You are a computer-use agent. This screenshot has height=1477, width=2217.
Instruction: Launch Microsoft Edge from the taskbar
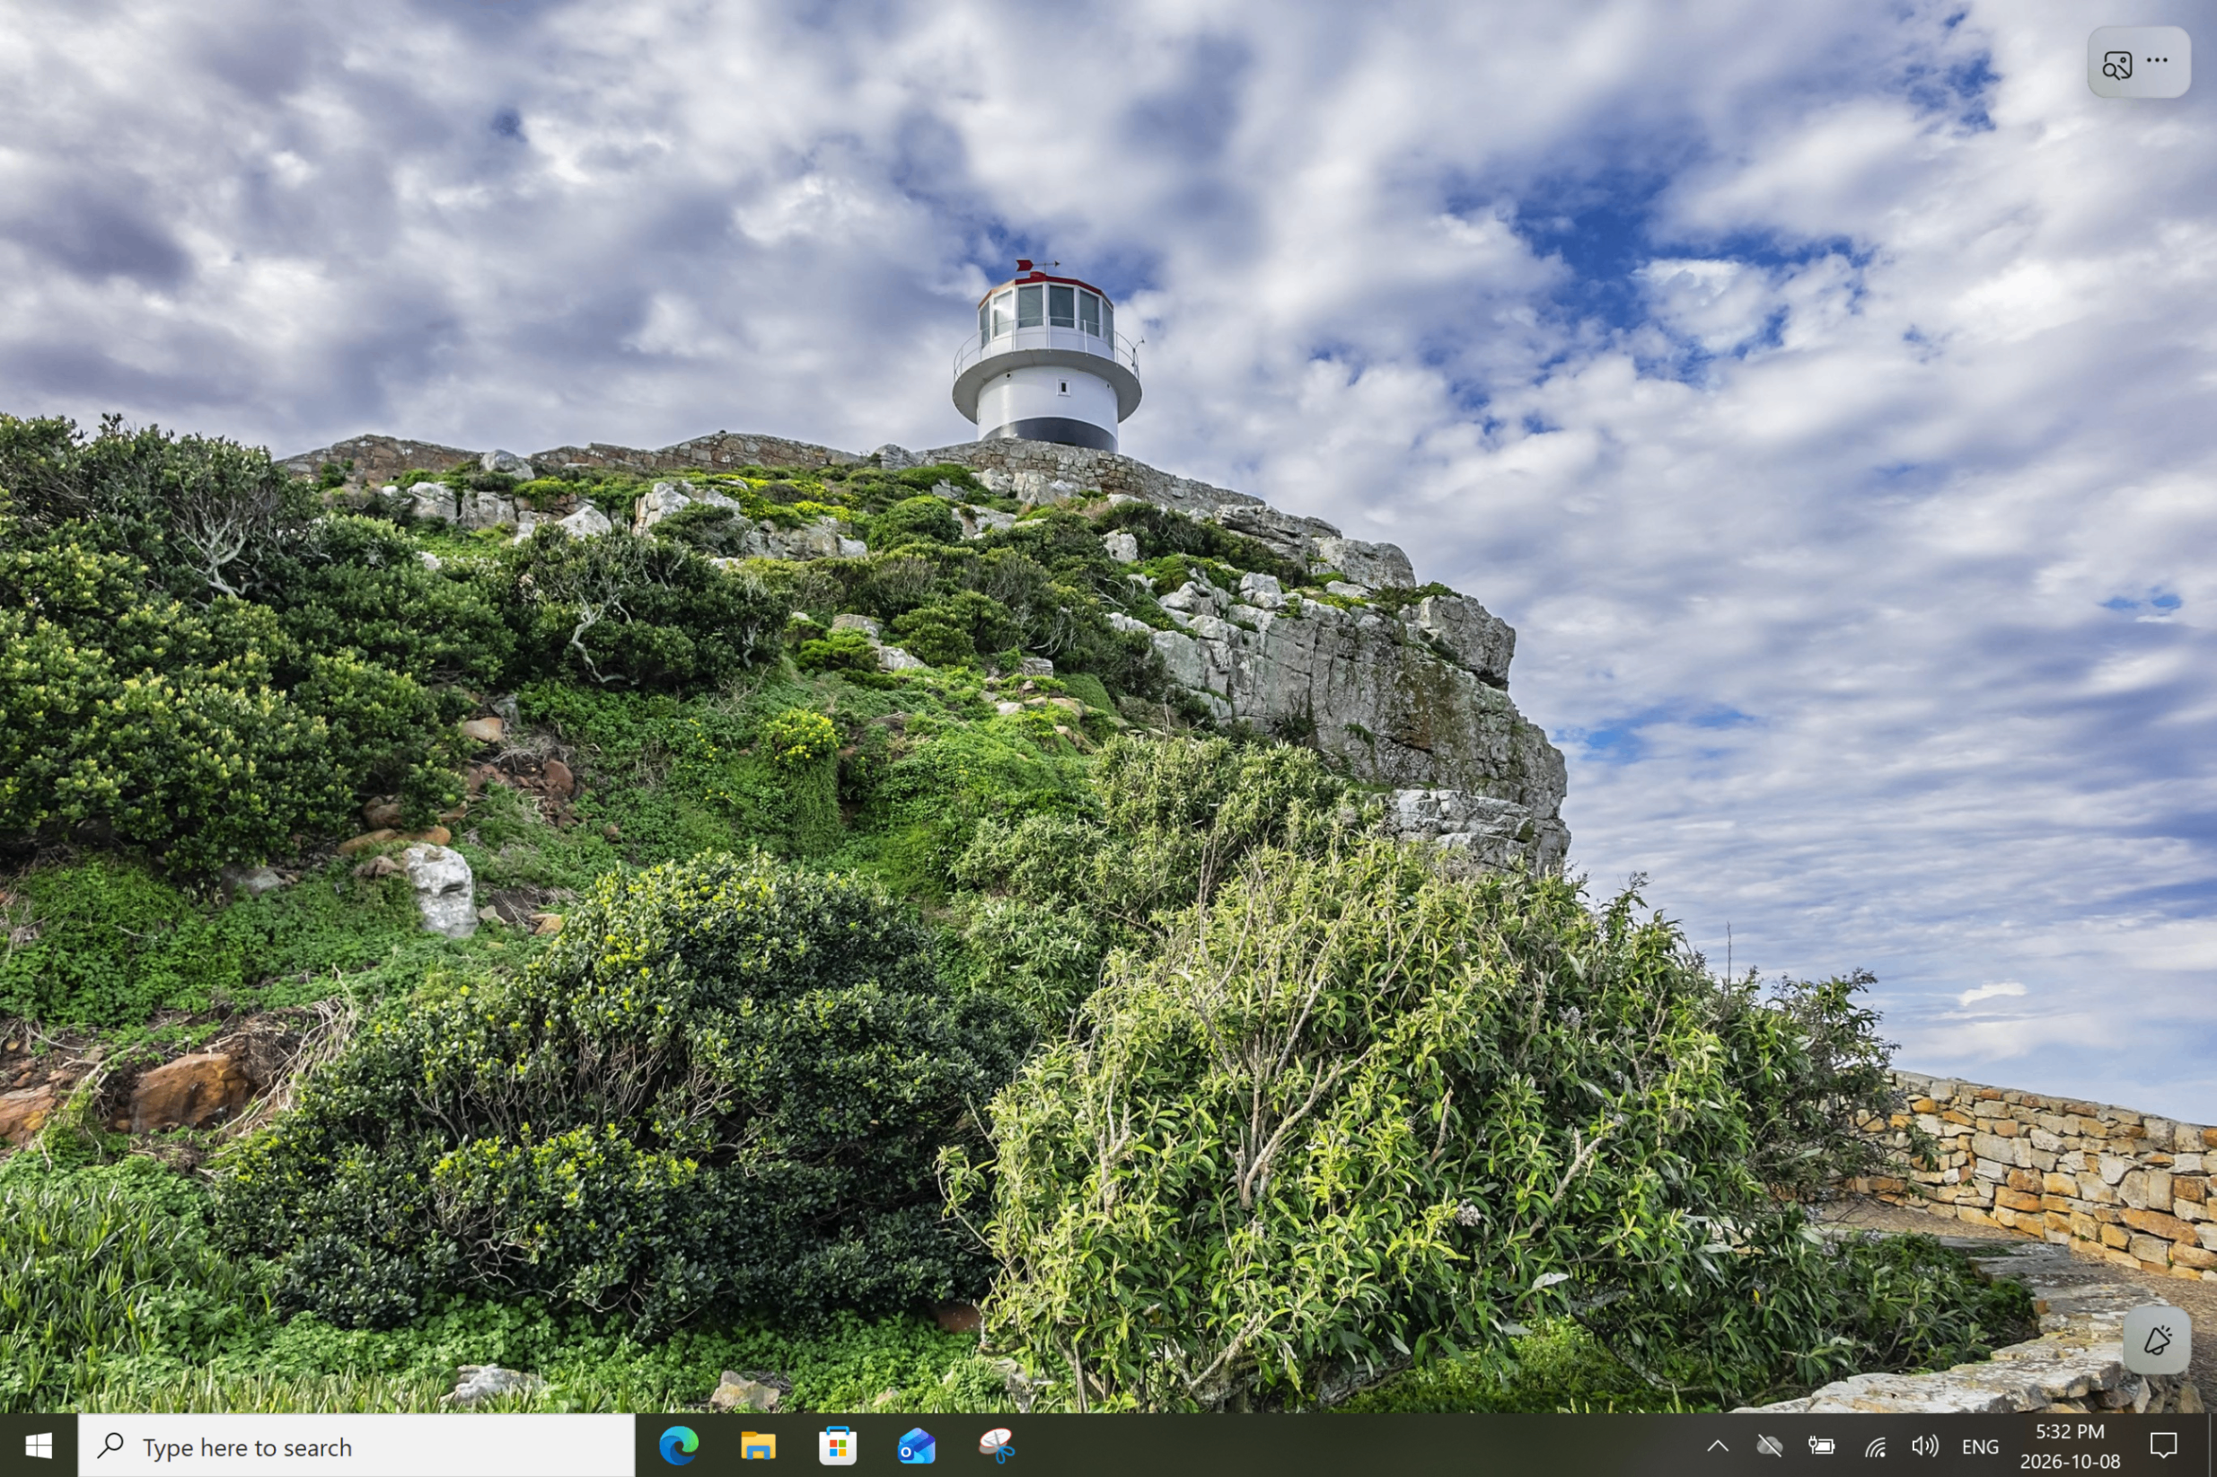[678, 1446]
